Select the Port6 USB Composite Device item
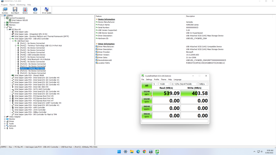This screenshot has width=276, height=155. click(x=33, y=55)
